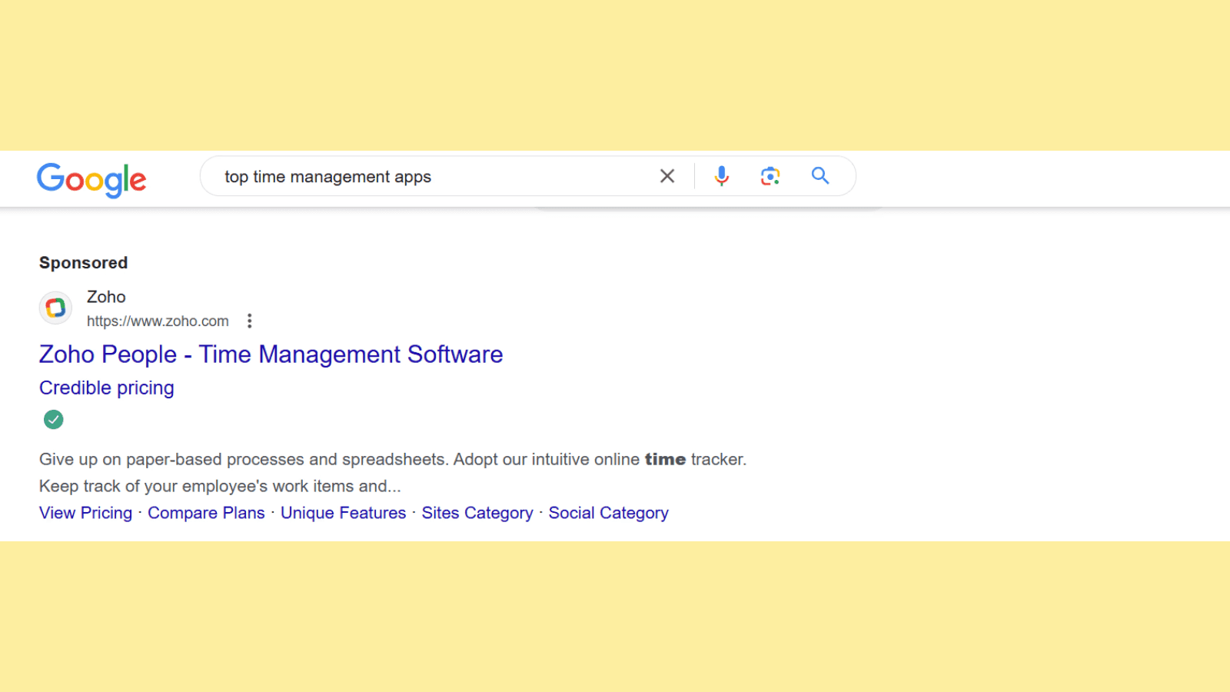Click the 'Sponsored' label

pos(84,263)
